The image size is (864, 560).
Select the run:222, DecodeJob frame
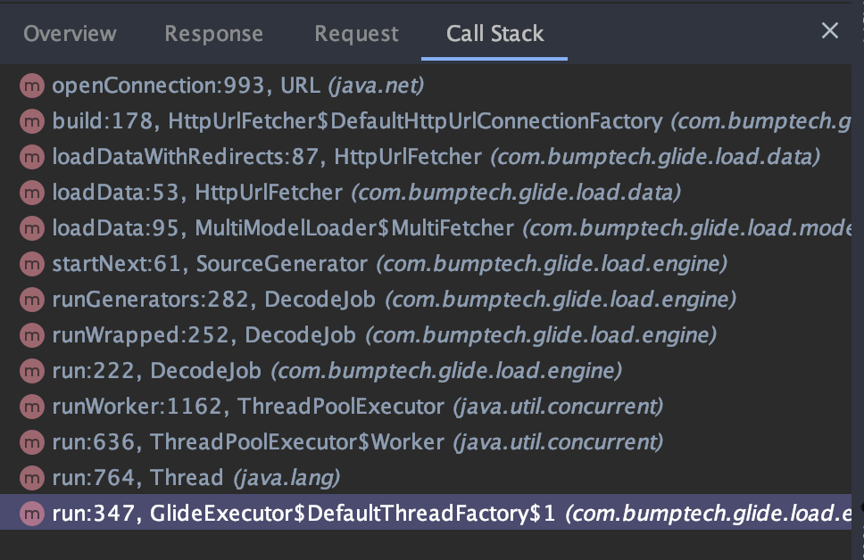click(x=426, y=371)
